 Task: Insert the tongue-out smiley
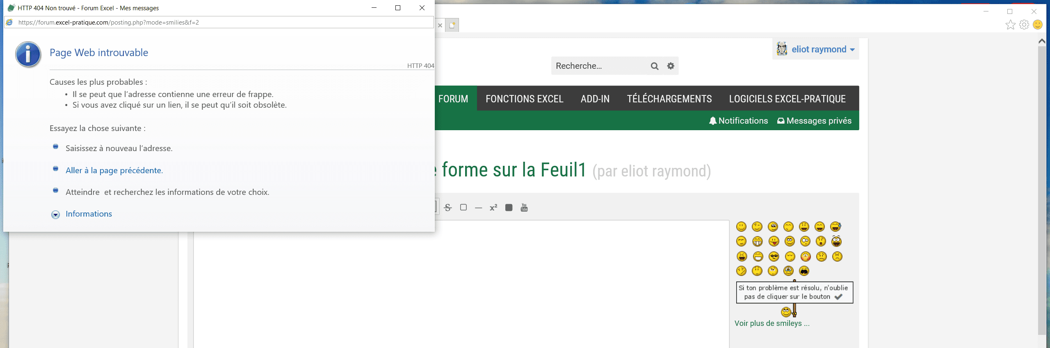774,242
